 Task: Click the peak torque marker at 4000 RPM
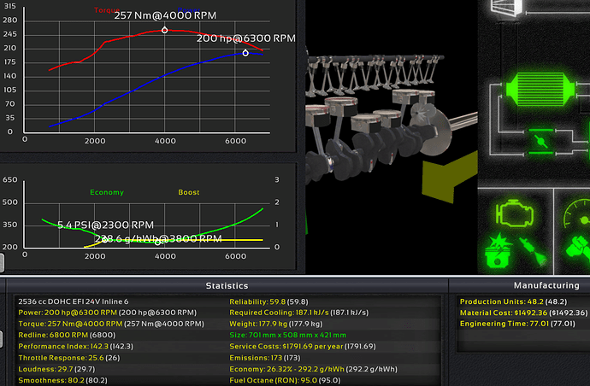(165, 30)
